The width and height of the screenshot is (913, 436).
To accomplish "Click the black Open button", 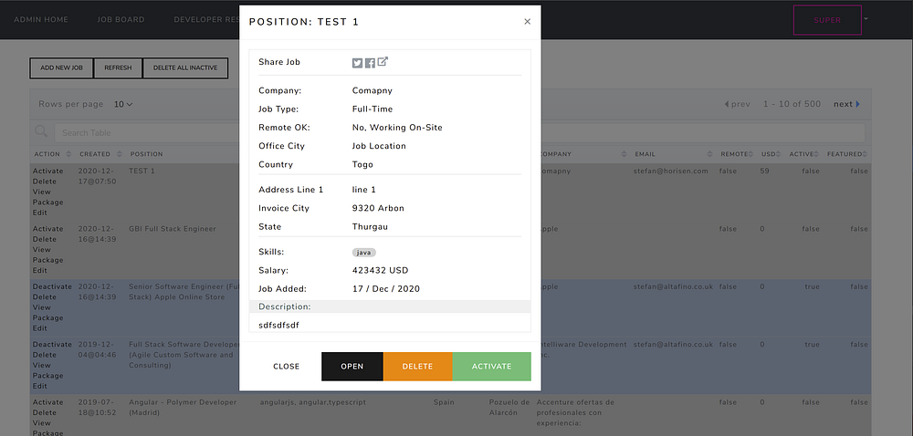I will [x=352, y=367].
